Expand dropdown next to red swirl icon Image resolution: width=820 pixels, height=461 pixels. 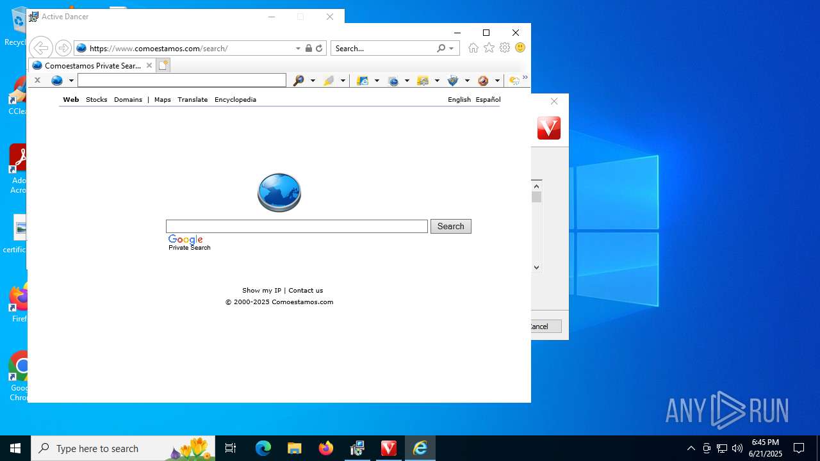click(x=497, y=81)
